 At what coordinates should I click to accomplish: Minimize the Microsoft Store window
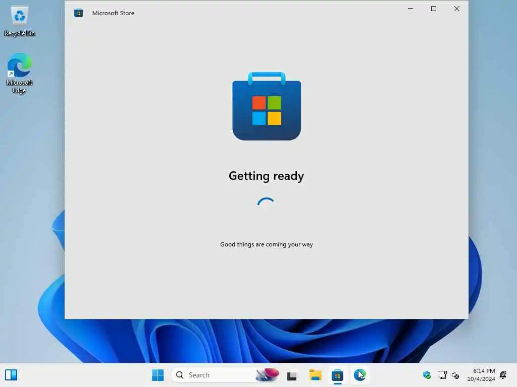click(410, 9)
